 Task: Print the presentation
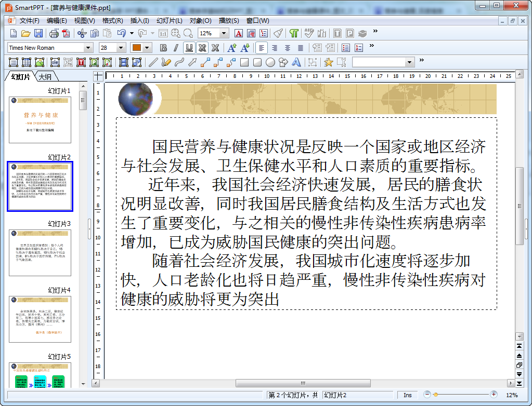pyautogui.click(x=54, y=33)
